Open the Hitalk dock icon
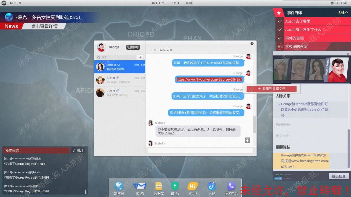Image resolution: width=351 pixels, height=197 pixels. point(192,186)
